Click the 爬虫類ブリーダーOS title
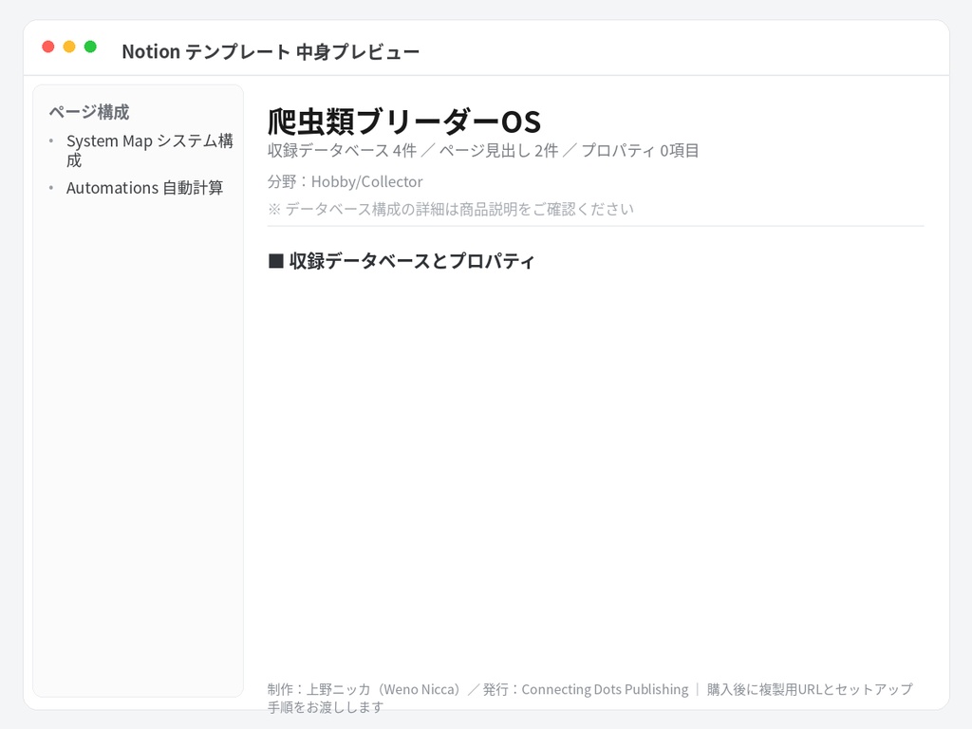Viewport: 972px width, 729px height. tap(404, 121)
